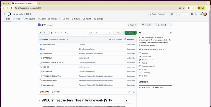Edit About section gear icon
Image resolution: width=211 pixels, height=107 pixels.
[171, 33]
